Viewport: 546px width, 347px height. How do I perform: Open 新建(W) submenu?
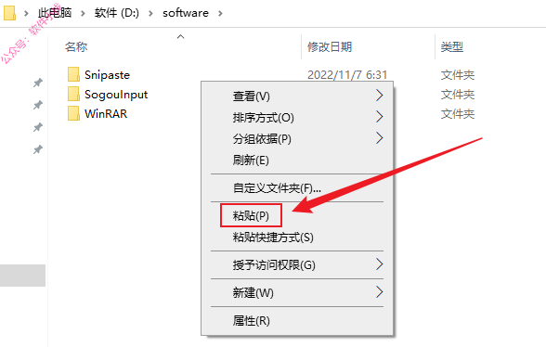[297, 292]
